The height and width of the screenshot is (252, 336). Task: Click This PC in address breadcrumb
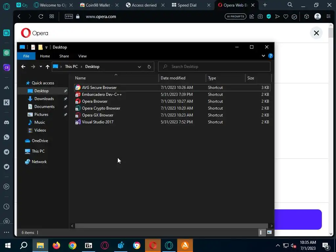coord(71,67)
